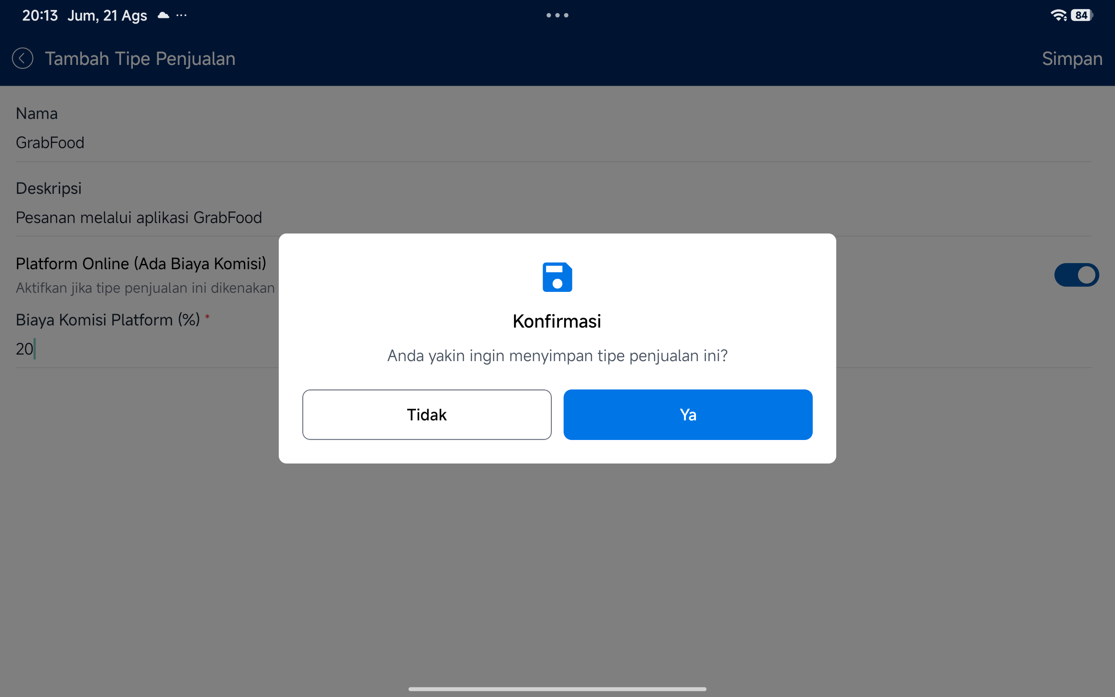Tap the cloud icon in the status bar
This screenshot has height=697, width=1115.
coord(164,15)
